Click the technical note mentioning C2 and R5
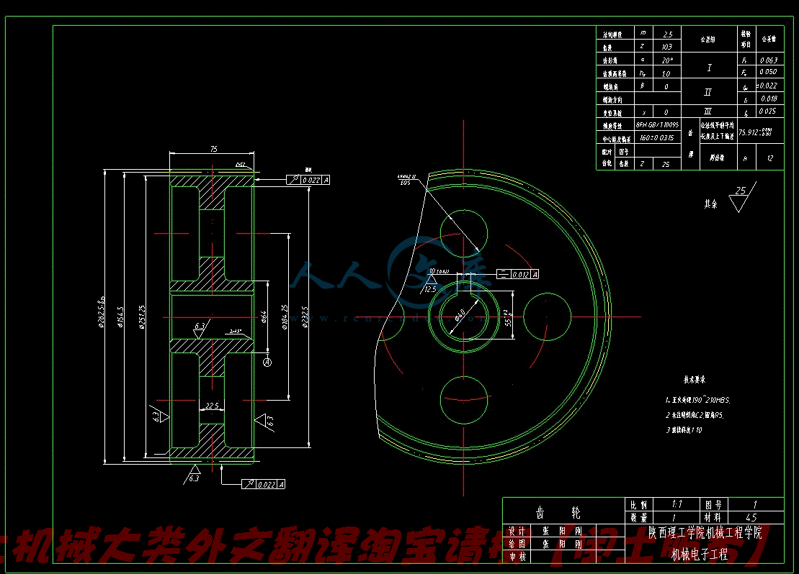Screen dimensions: 799x574 [694, 415]
